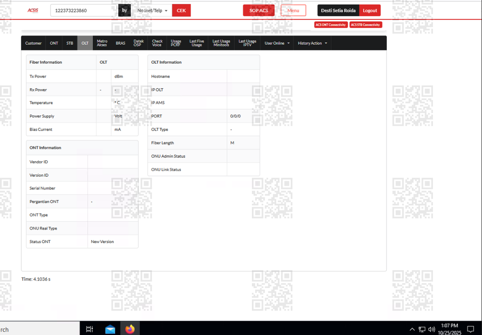482x335 pixels.
Task: Open volume control in system tray
Action: point(432,330)
